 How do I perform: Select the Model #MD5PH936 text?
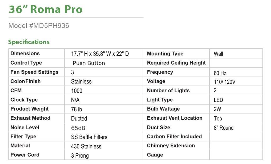[x=39, y=26]
